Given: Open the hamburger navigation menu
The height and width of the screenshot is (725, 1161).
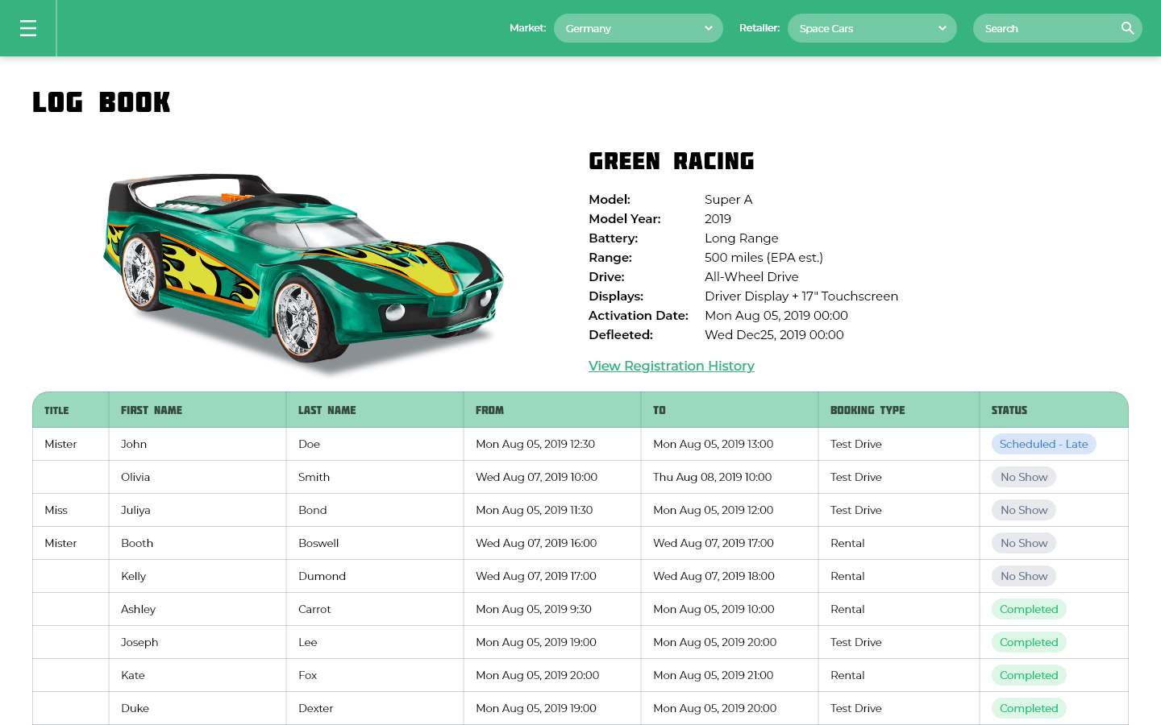Looking at the screenshot, I should click(28, 27).
